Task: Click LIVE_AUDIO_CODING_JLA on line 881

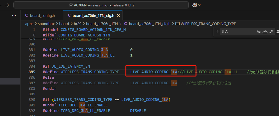Action: point(84,50)
